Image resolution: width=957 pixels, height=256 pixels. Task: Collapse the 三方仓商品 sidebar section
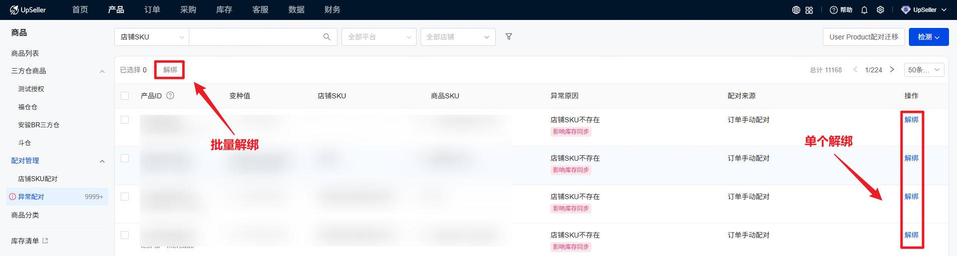click(102, 71)
